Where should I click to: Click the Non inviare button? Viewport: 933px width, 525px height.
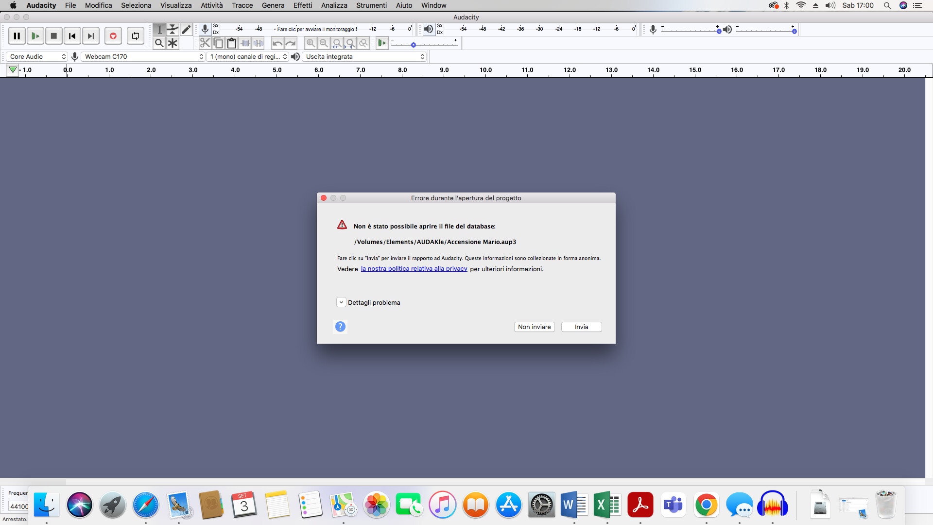(534, 327)
